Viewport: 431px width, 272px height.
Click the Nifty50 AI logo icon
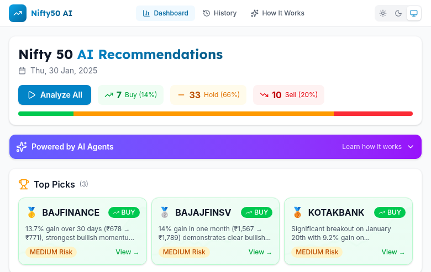click(x=18, y=13)
